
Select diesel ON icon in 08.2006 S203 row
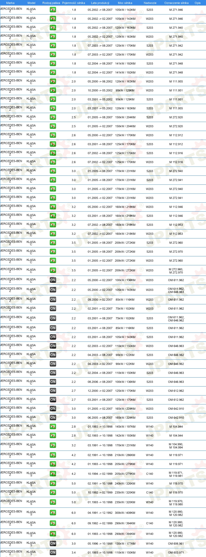coord(53,382)
